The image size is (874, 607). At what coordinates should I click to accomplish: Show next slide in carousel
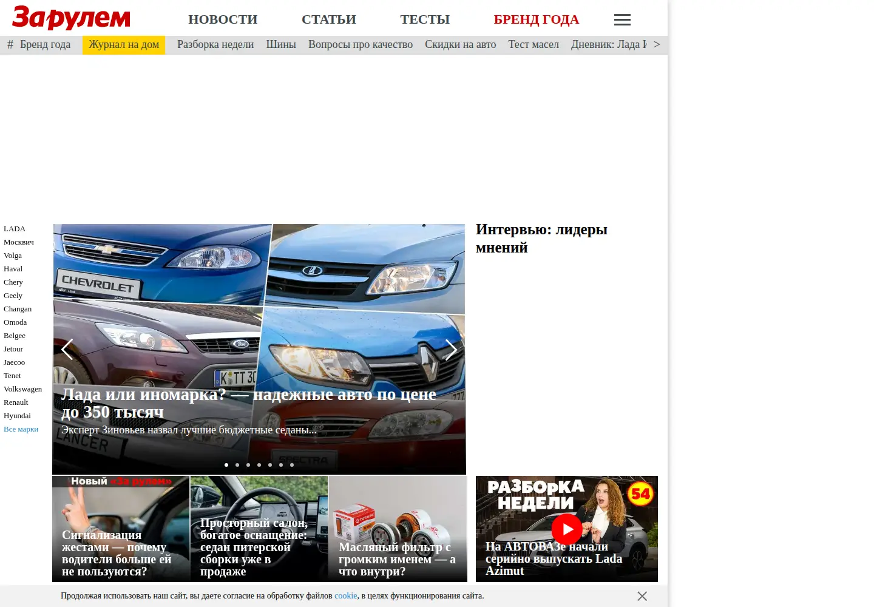point(451,349)
